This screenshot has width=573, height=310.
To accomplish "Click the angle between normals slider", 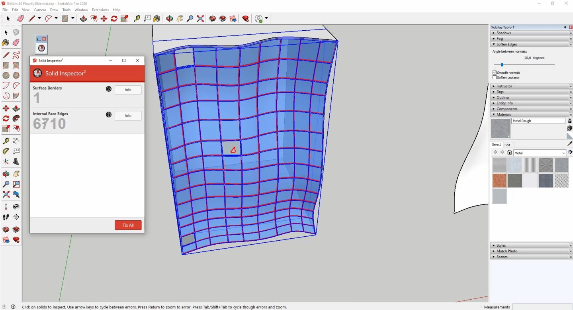I will coord(502,65).
